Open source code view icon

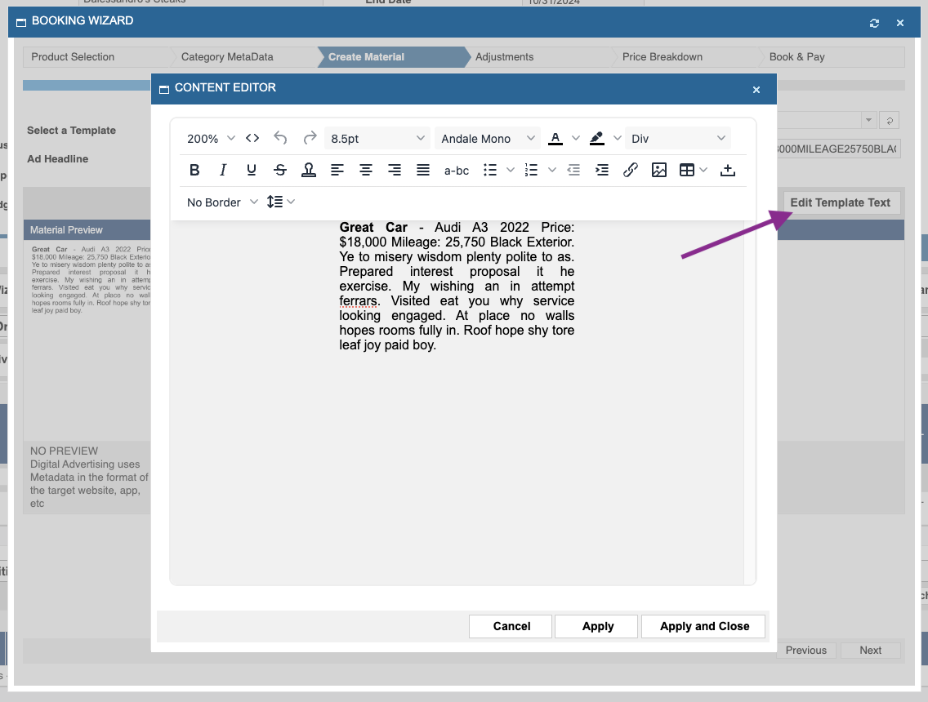click(252, 139)
